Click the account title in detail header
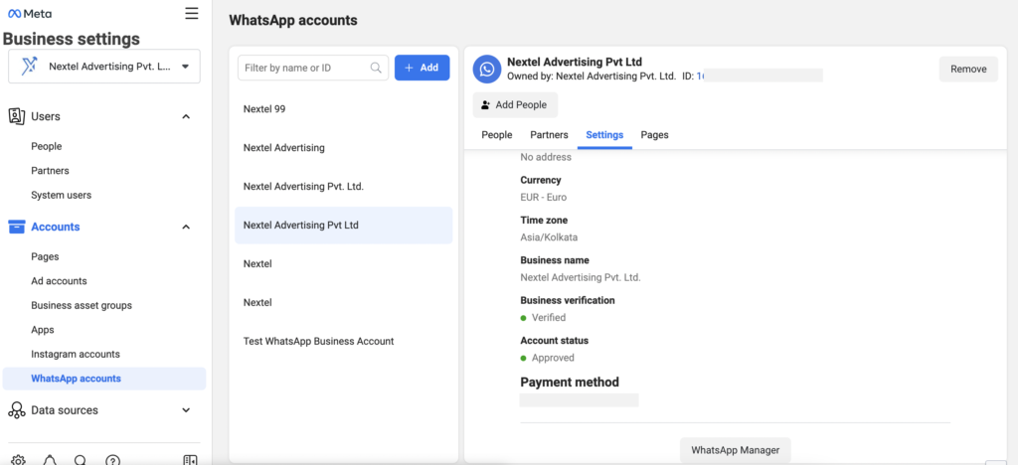Screen dimensions: 1018x465 (575, 63)
